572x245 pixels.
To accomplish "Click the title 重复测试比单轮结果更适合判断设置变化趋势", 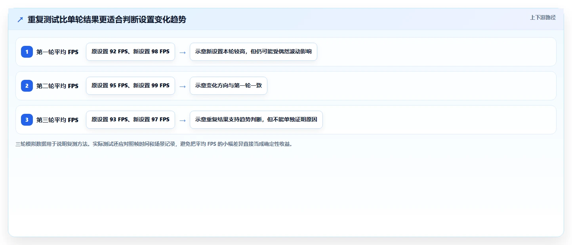I will point(107,20).
